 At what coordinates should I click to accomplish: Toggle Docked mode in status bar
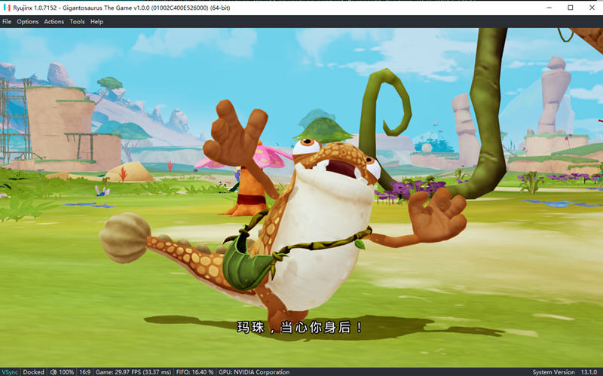pyautogui.click(x=33, y=371)
